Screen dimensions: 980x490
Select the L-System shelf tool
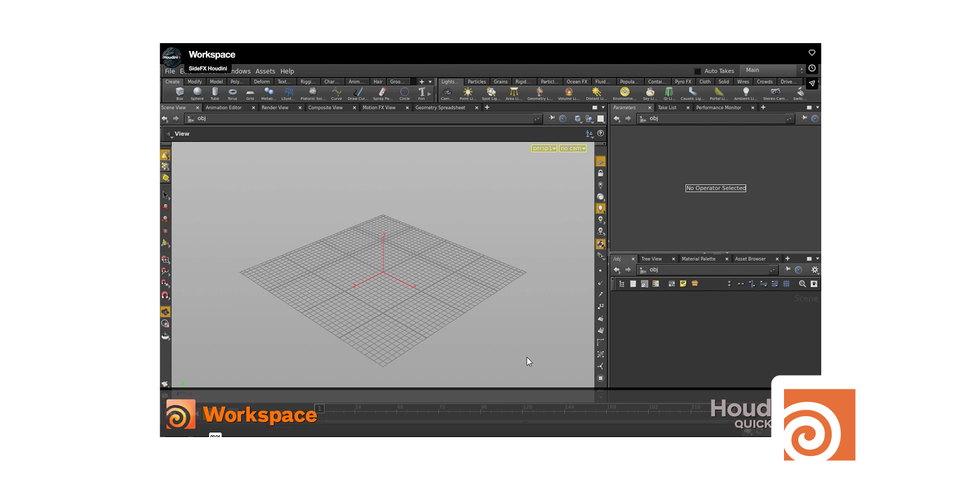(x=288, y=94)
